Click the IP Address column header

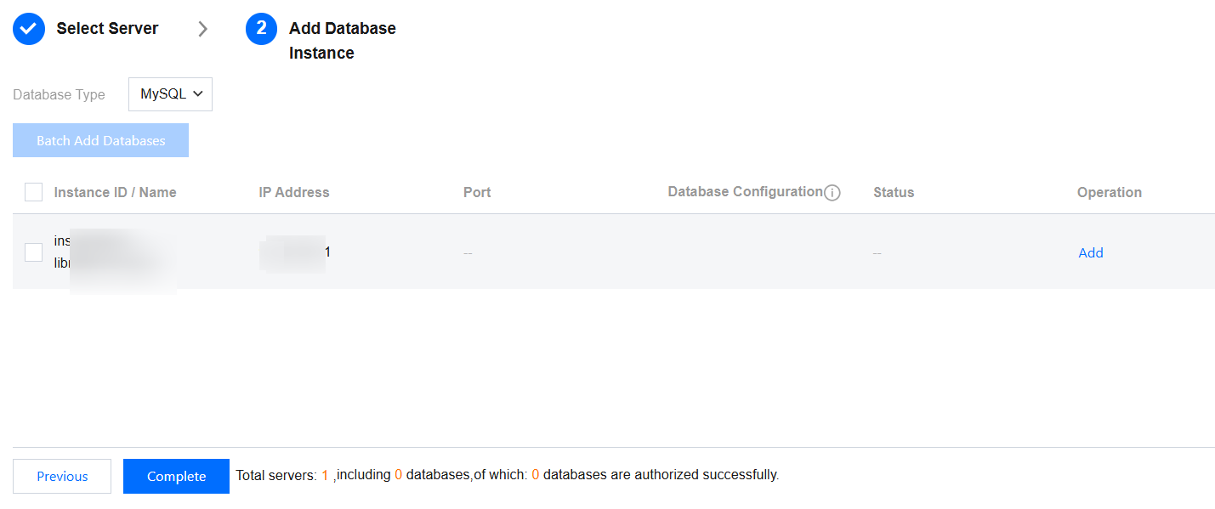(x=293, y=192)
